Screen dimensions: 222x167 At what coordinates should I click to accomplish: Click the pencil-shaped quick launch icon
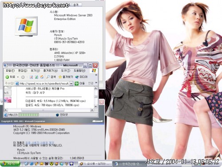(x=36, y=164)
